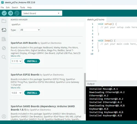137x124 pixels.
Task: Click 'Installing Ethernet@2.0.2' output line
Action: 106,99
